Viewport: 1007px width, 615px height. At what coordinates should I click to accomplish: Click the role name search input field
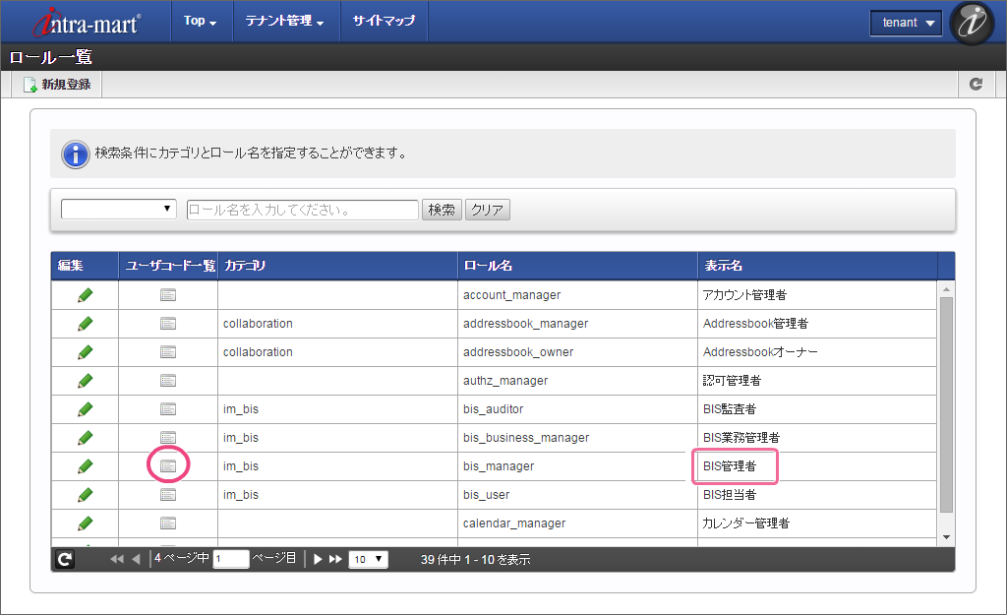tap(302, 210)
